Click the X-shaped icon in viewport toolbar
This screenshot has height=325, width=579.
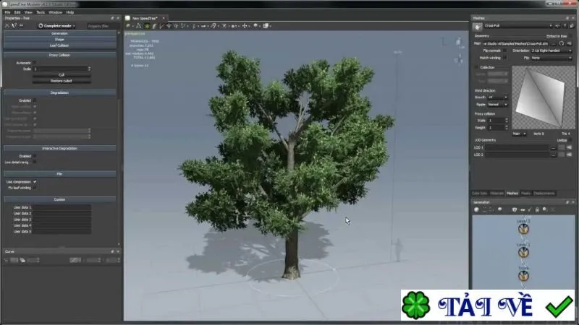224,26
